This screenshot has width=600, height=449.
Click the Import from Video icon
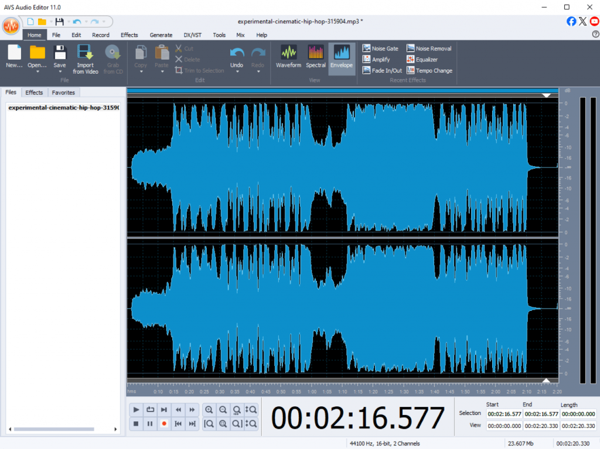(x=85, y=53)
